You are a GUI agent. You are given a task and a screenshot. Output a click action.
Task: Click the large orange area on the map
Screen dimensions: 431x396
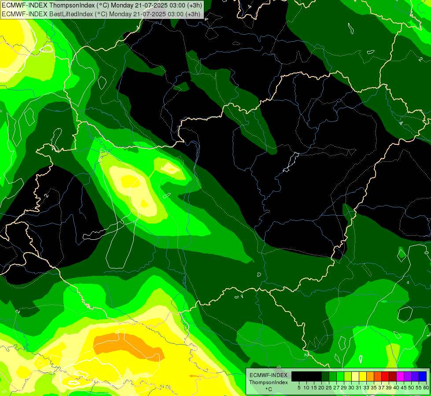(129, 346)
